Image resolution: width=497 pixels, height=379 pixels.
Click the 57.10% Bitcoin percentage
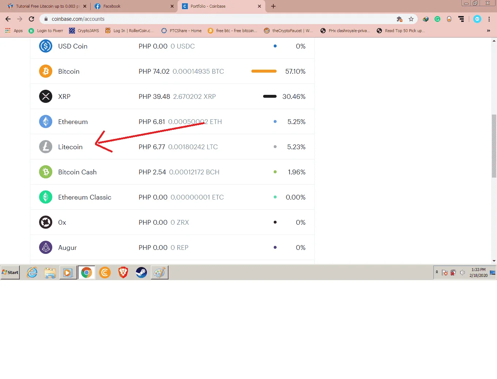pyautogui.click(x=295, y=71)
